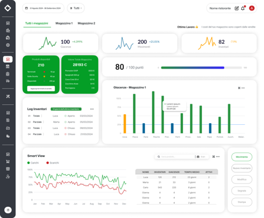The height and width of the screenshot is (218, 264).
Task: Click the Nome ristorante label
Action: (x=220, y=8)
